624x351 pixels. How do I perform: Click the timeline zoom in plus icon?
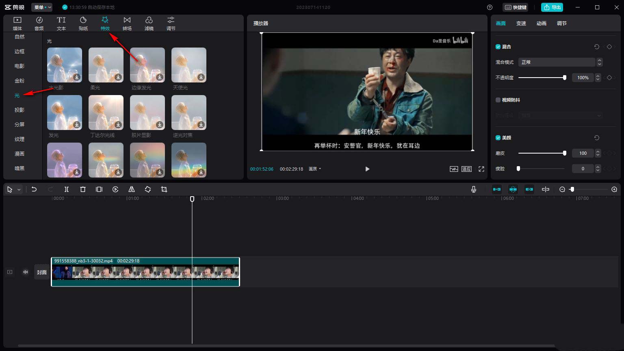[614, 189]
